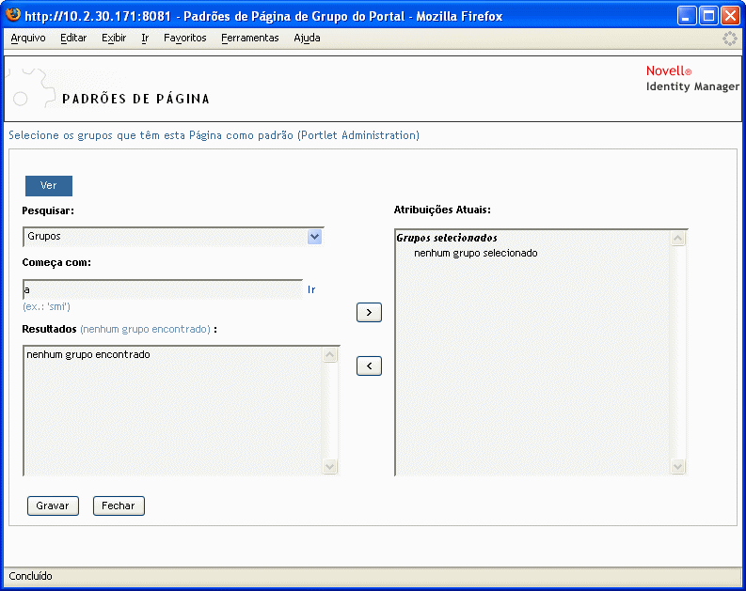The image size is (746, 591).
Task: Click the 'Pesquisar:' label
Action: point(48,210)
